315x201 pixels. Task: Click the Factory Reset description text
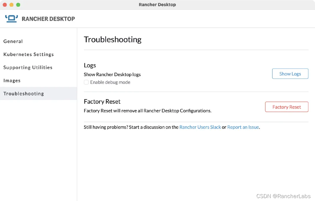tap(148, 111)
